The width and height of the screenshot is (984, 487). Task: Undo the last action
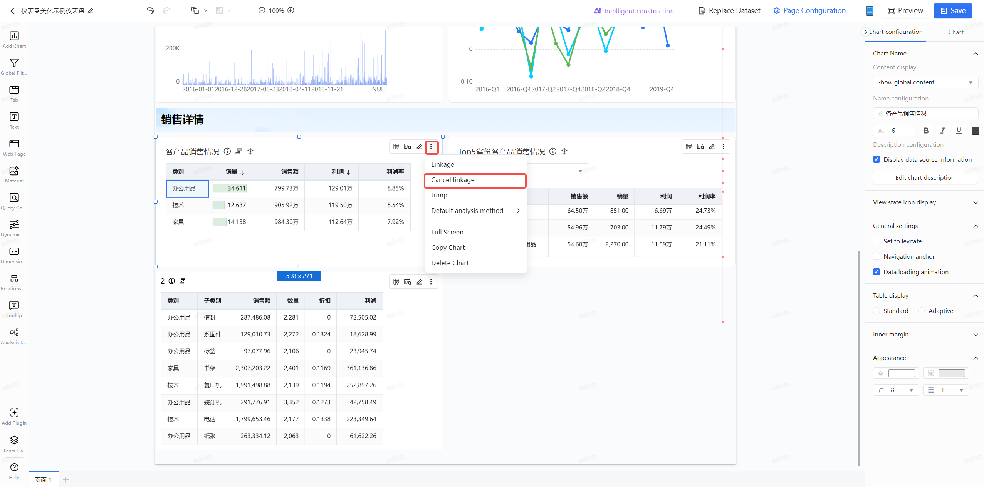(x=150, y=10)
